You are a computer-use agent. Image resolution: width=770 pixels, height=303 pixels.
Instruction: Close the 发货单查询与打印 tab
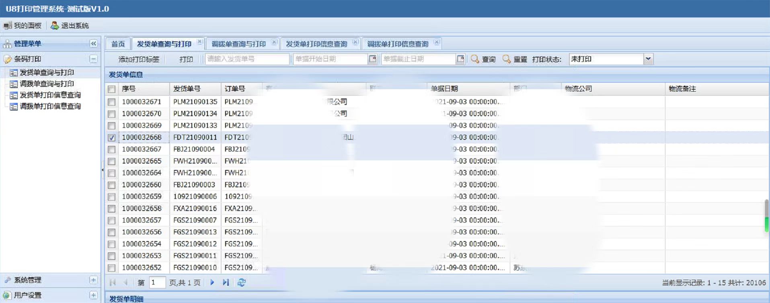pos(199,42)
